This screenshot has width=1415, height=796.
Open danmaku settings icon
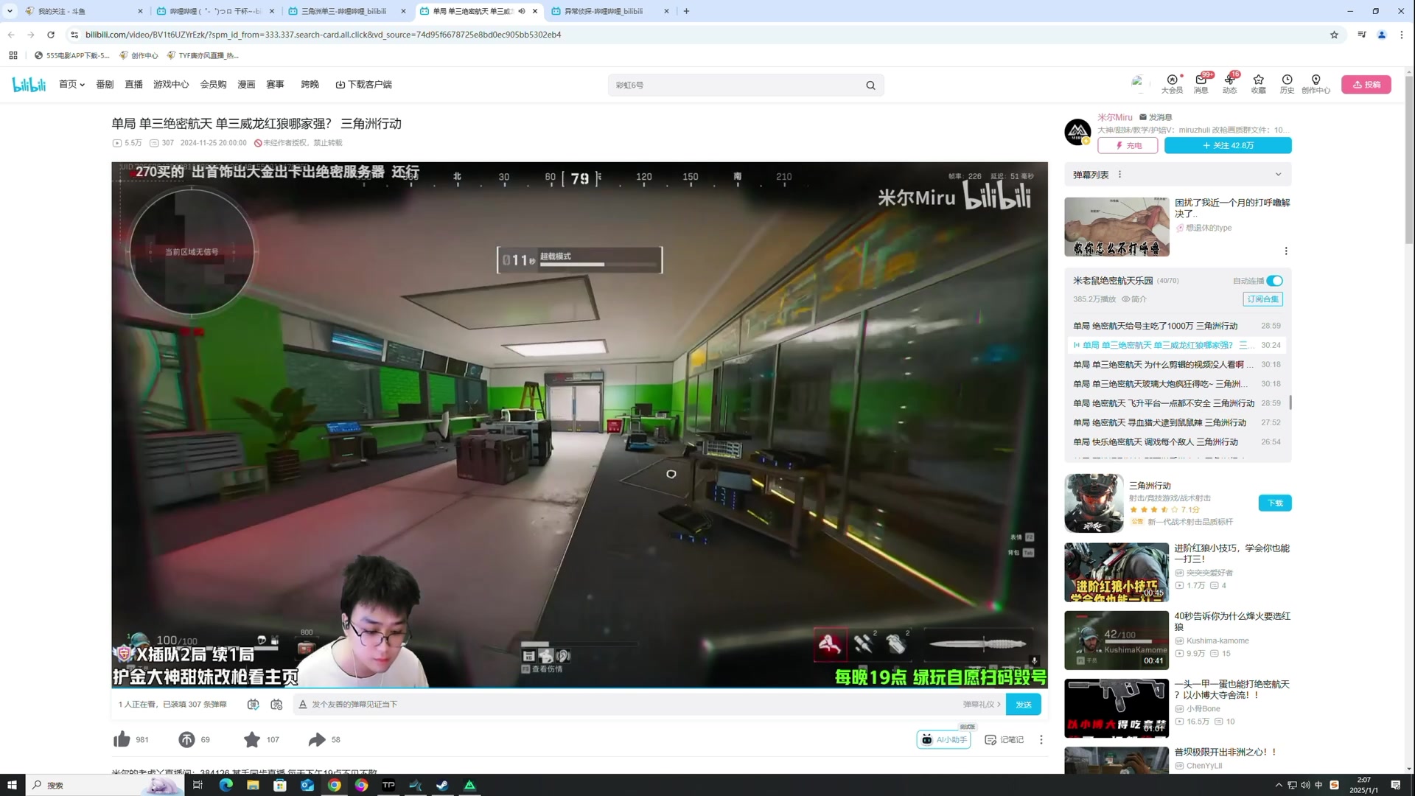(x=276, y=705)
